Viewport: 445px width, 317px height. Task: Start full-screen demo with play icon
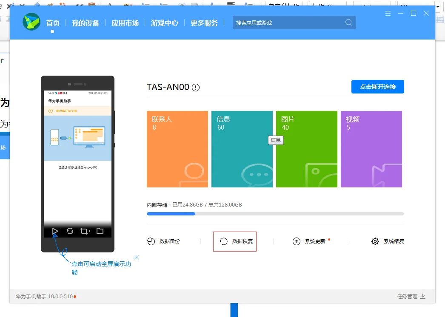(x=55, y=231)
